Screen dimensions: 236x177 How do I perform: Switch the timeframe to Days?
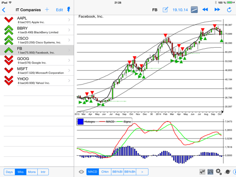[9, 172]
